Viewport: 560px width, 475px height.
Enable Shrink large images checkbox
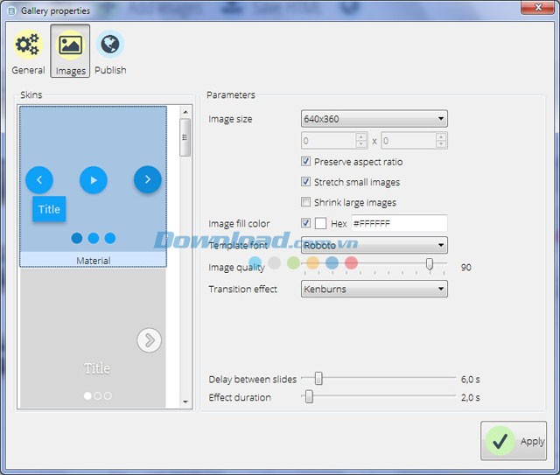pyautogui.click(x=306, y=202)
